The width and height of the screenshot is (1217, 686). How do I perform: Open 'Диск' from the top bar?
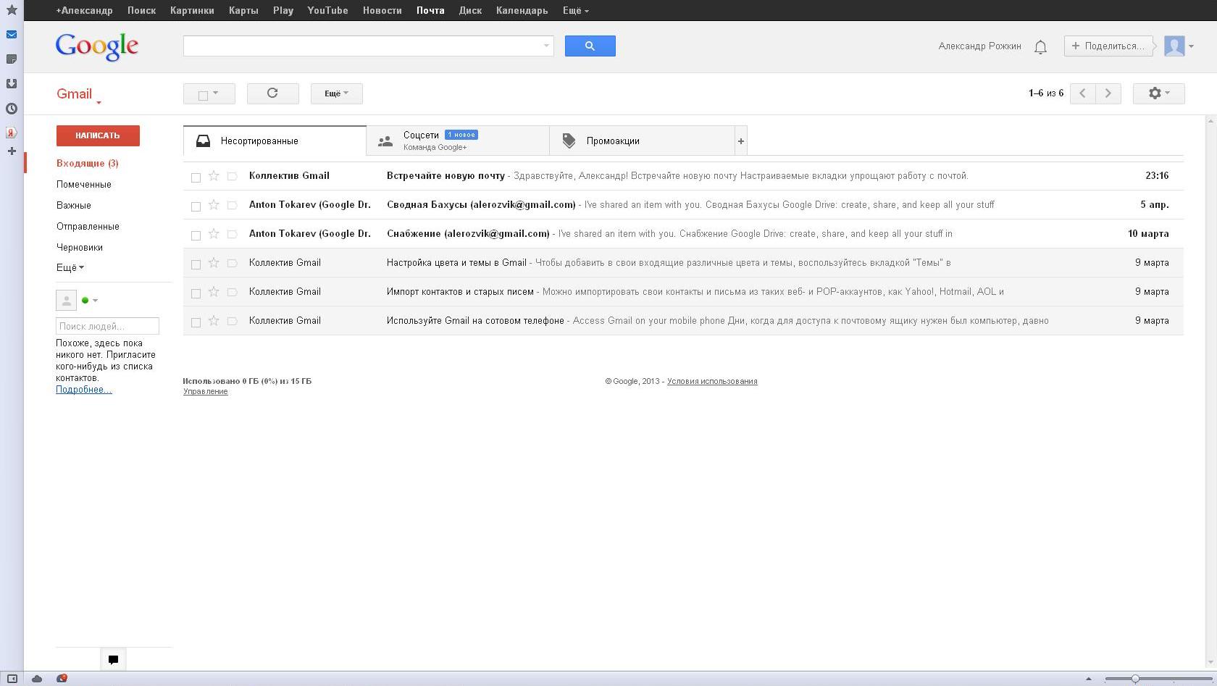(470, 10)
